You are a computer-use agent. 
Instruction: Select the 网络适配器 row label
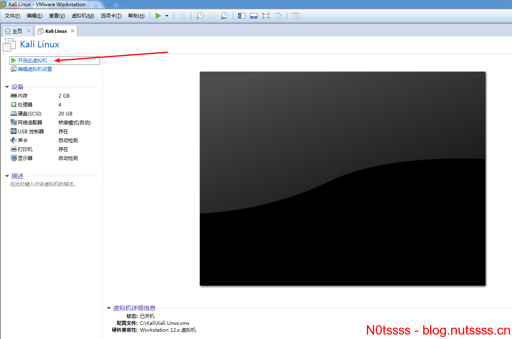(30, 123)
